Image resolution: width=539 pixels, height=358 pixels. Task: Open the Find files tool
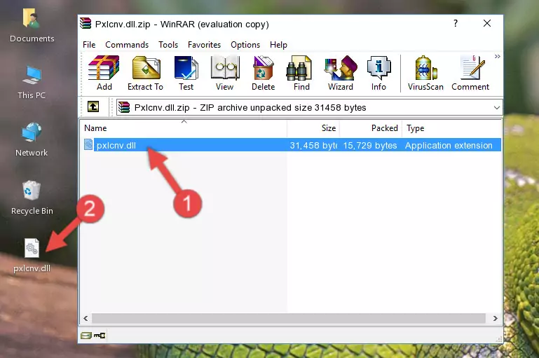tap(301, 73)
